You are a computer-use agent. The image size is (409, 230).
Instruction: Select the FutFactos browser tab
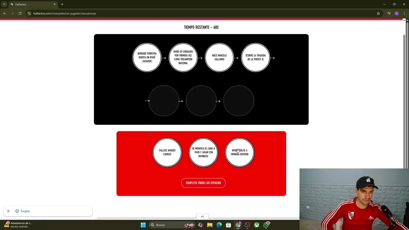click(33, 4)
